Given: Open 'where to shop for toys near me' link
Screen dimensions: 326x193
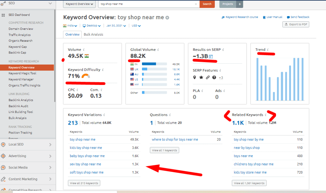Looking at the screenshot, I should pyautogui.click(x=175, y=140).
